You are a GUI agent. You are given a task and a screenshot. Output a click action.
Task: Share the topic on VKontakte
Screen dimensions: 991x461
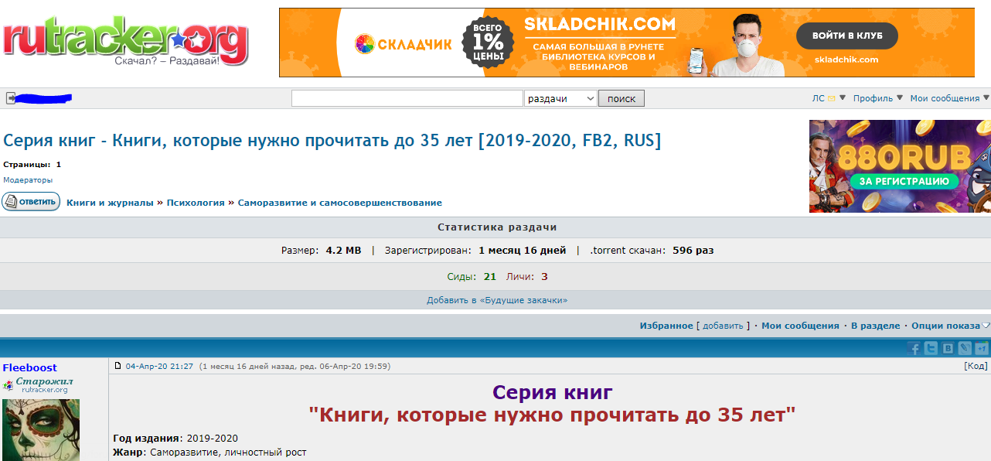click(x=948, y=349)
